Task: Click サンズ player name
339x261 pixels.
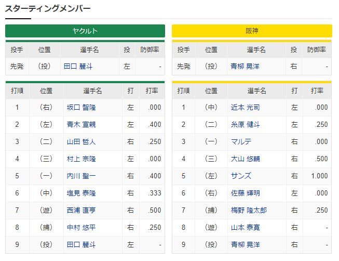Action: click(241, 176)
